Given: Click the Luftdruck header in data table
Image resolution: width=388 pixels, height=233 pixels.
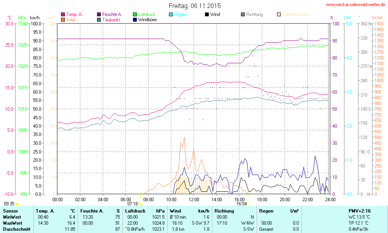Looking at the screenshot, I should tap(135, 211).
